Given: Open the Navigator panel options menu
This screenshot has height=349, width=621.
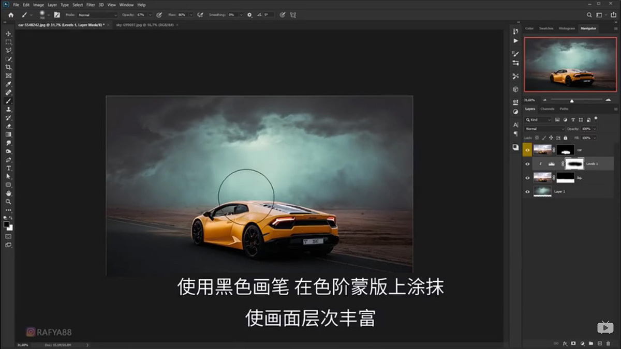Looking at the screenshot, I should click(x=616, y=28).
